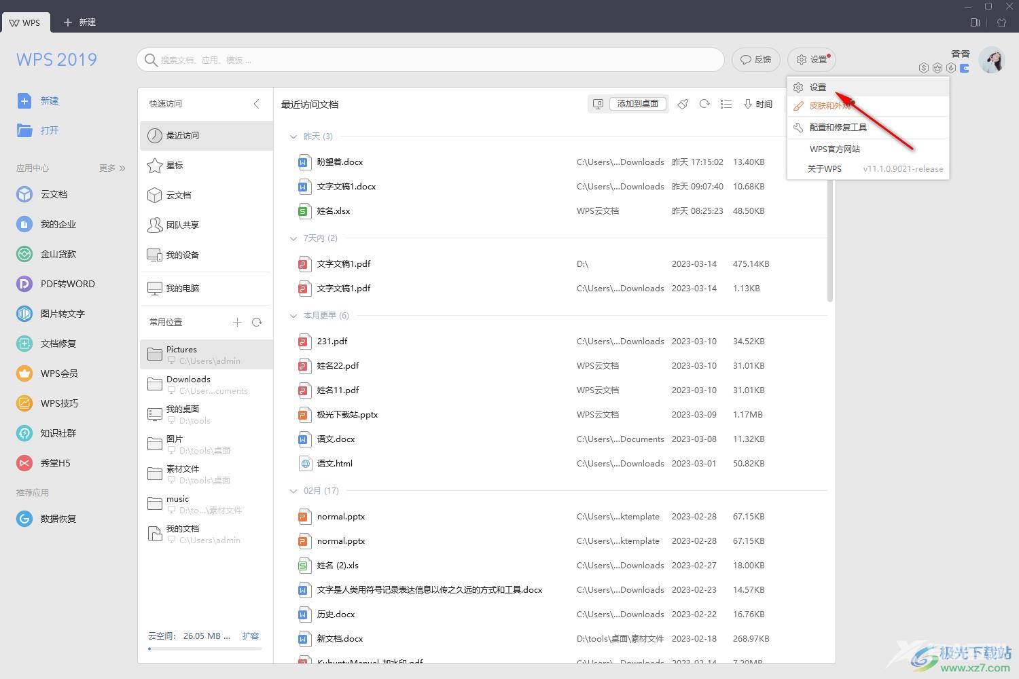This screenshot has width=1019, height=679.
Task: Open 我的文档 folder location
Action: point(207,534)
